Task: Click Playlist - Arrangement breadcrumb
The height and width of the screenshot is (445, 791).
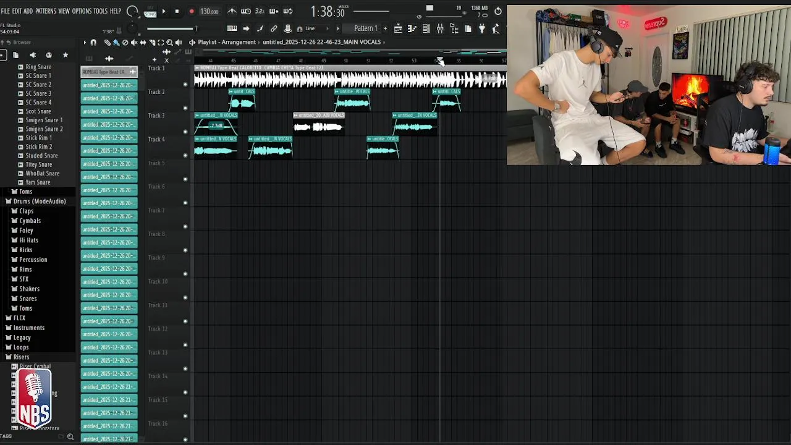Action: [227, 42]
